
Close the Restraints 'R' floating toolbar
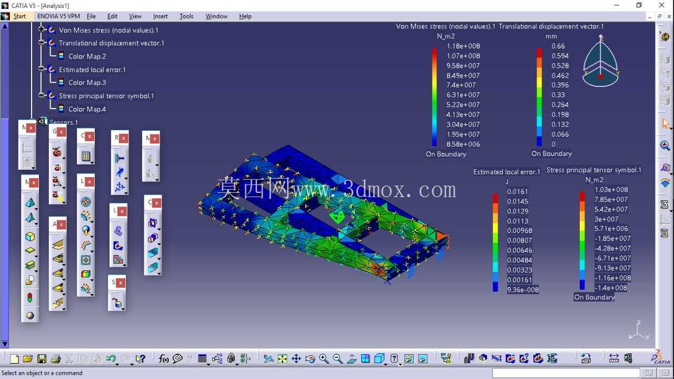click(x=124, y=138)
